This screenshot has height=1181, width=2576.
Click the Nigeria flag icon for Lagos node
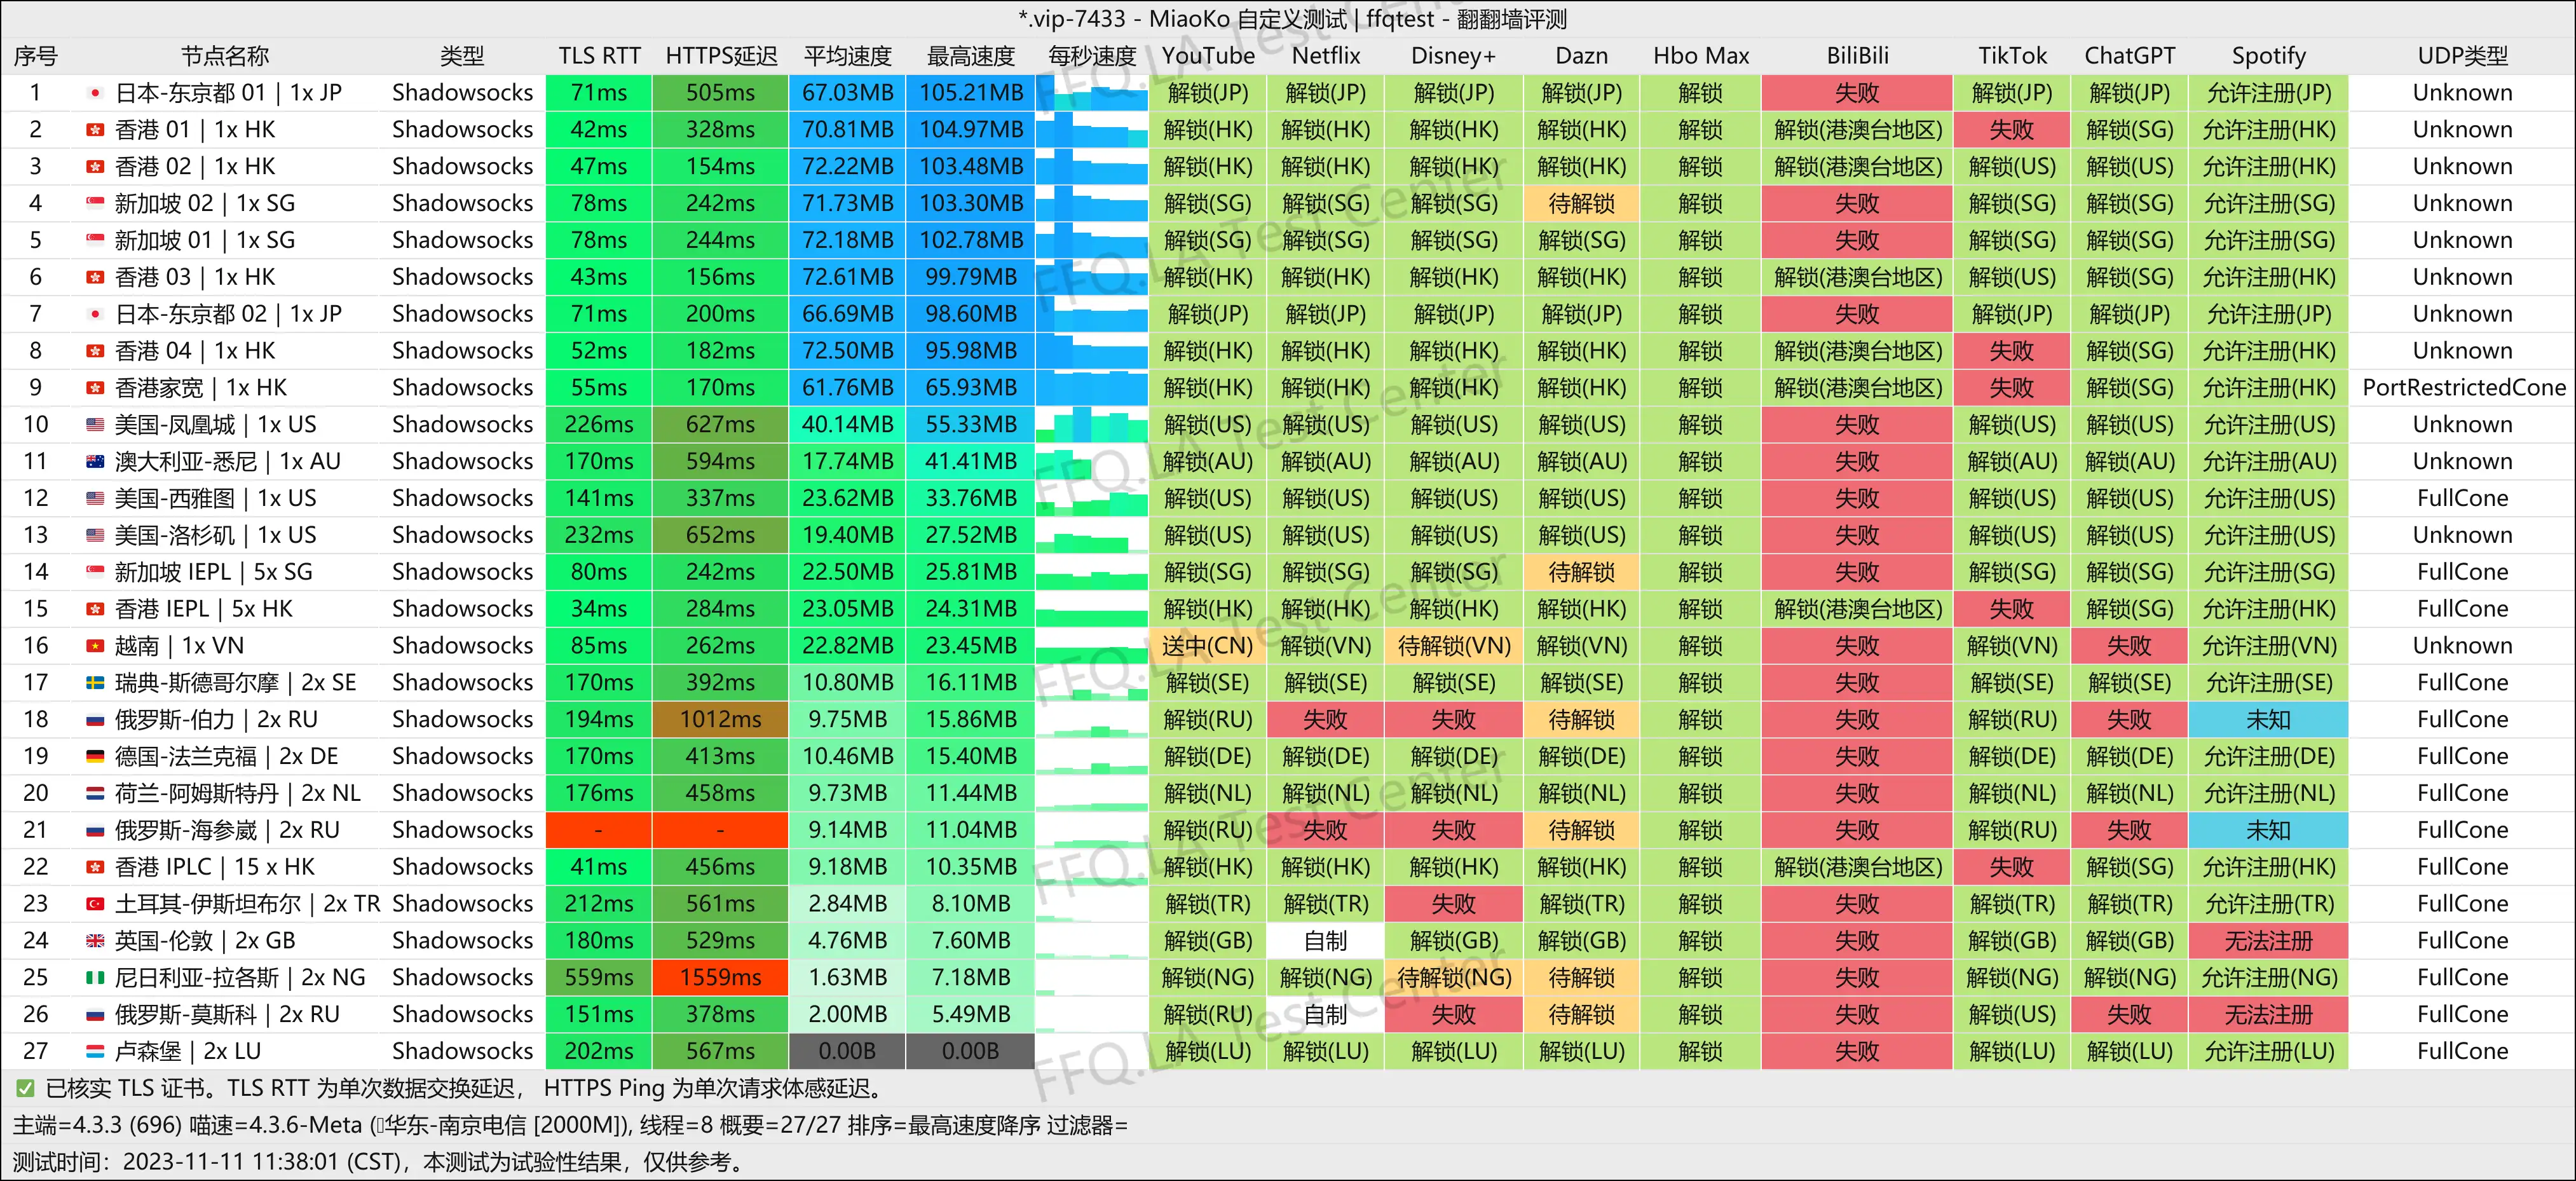[x=95, y=978]
